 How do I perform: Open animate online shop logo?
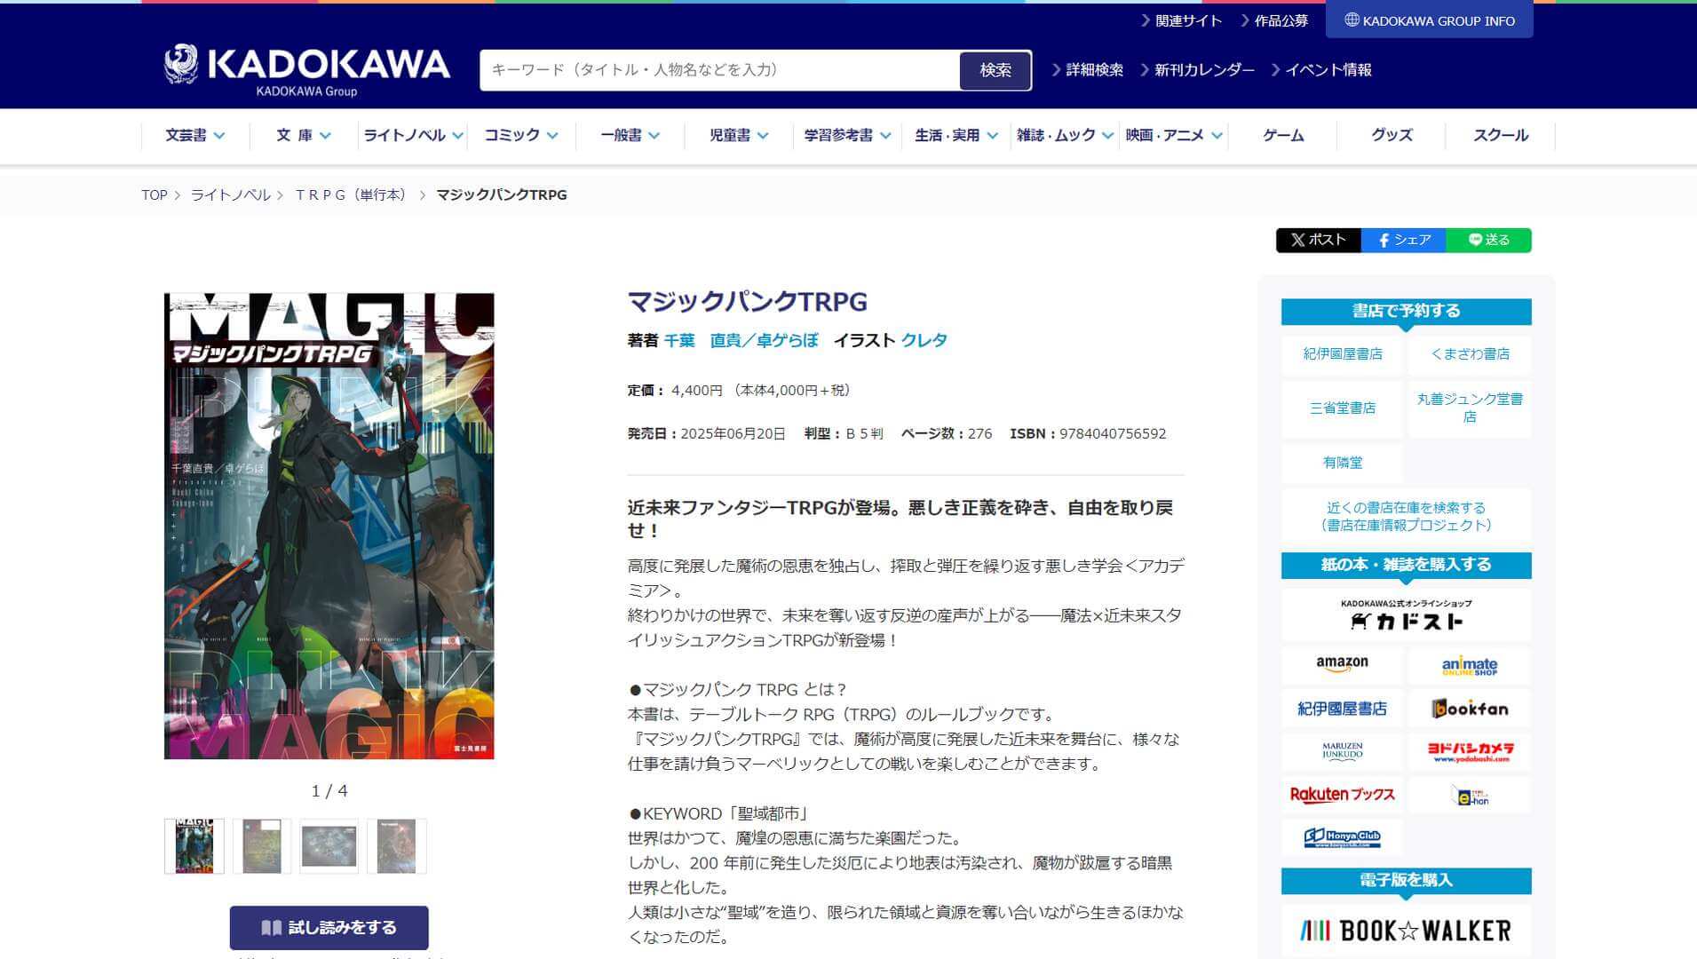[x=1470, y=665]
